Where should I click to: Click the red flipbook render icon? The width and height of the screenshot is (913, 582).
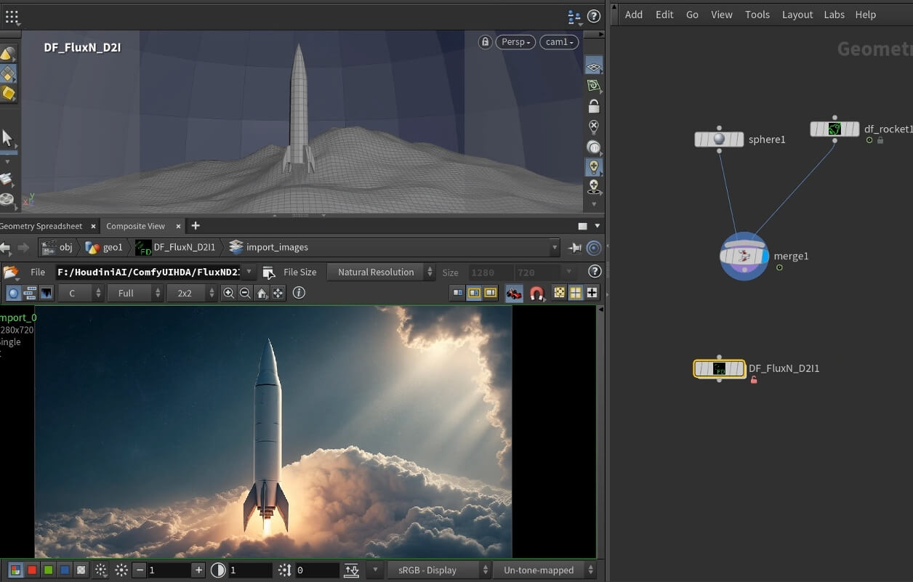coord(514,293)
